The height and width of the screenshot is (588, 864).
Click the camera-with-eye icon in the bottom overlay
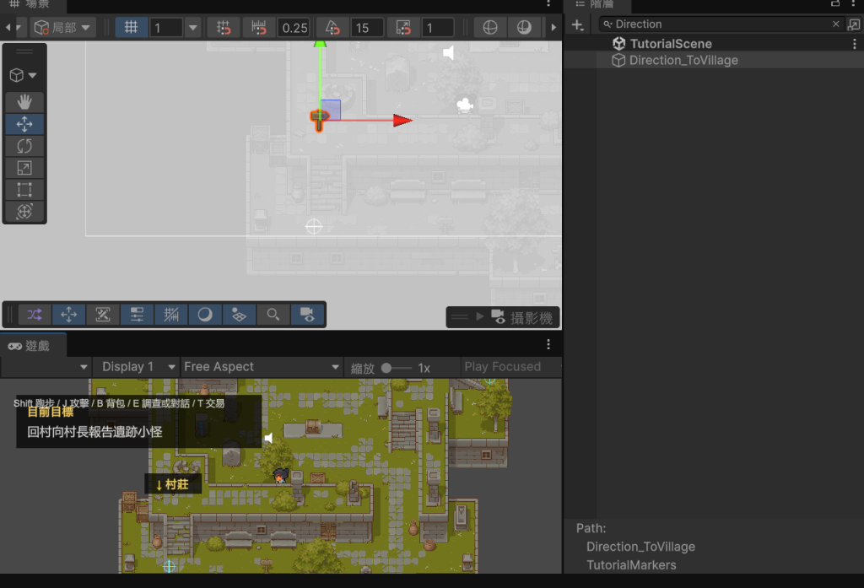pyautogui.click(x=307, y=315)
